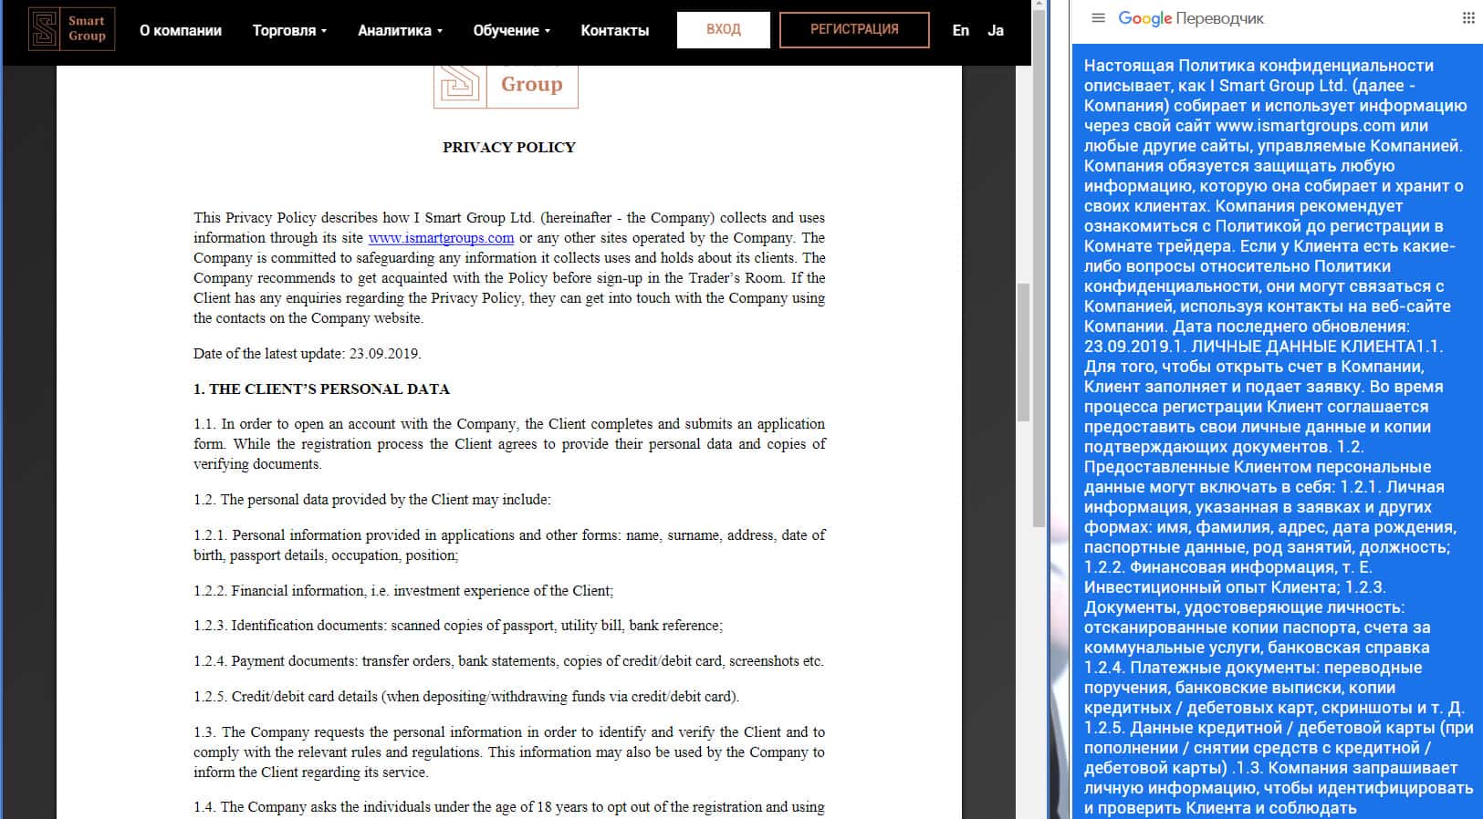Click the PRIVACY POLICY heading
This screenshot has height=819, width=1483.
pyautogui.click(x=508, y=147)
